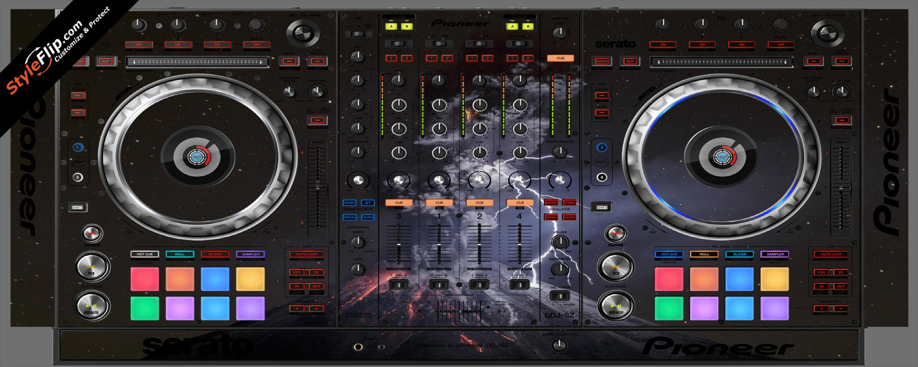This screenshot has width=918, height=367.
Task: Toggle left deck KEY LOCK button
Action: 317,120
